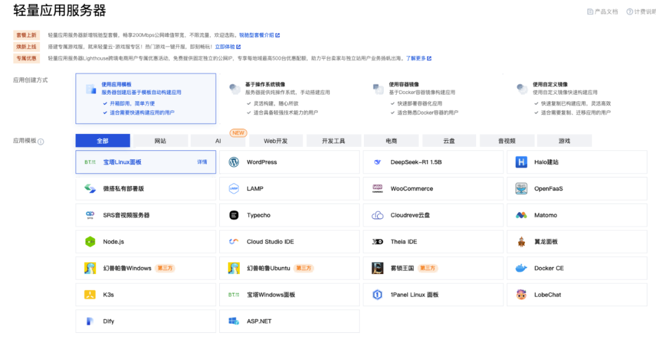656x339 pixels.
Task: Click the ASP.NET Windows logo icon
Action: point(234,321)
